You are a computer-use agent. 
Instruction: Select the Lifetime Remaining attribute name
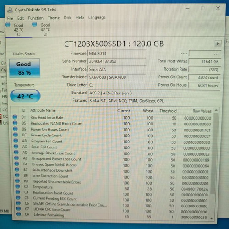[49, 215]
